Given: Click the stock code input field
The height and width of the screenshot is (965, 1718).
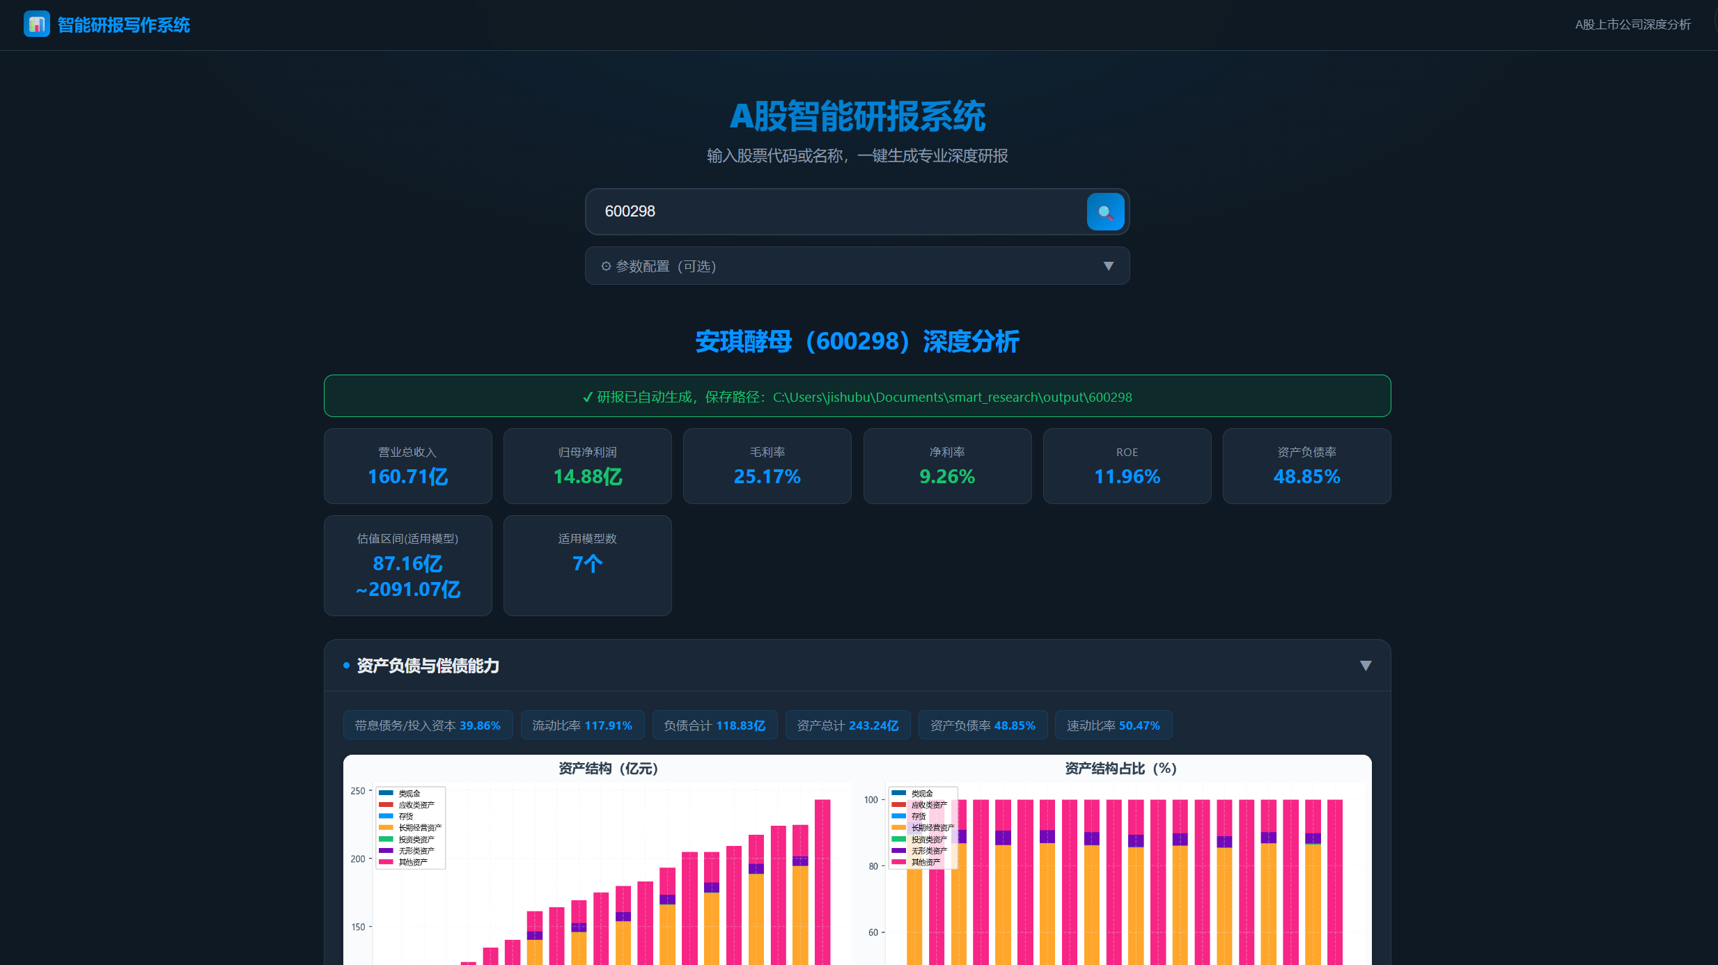Looking at the screenshot, I should pos(836,212).
